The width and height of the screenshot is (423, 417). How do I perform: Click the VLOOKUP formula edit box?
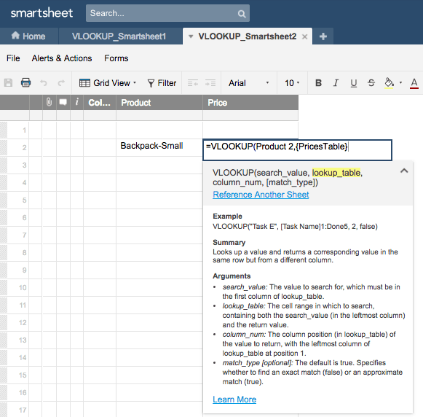click(297, 150)
